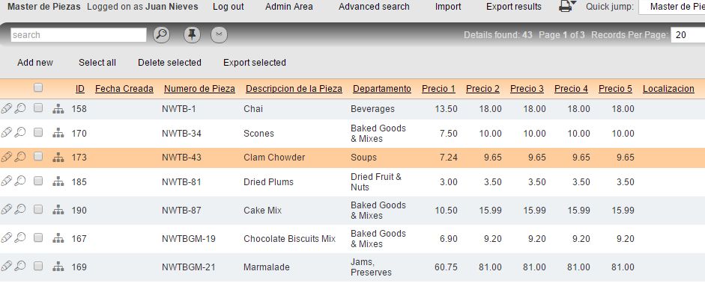This screenshot has height=283, width=705.
Task: Click view magnifier icon for Scones row
Action: tap(19, 133)
